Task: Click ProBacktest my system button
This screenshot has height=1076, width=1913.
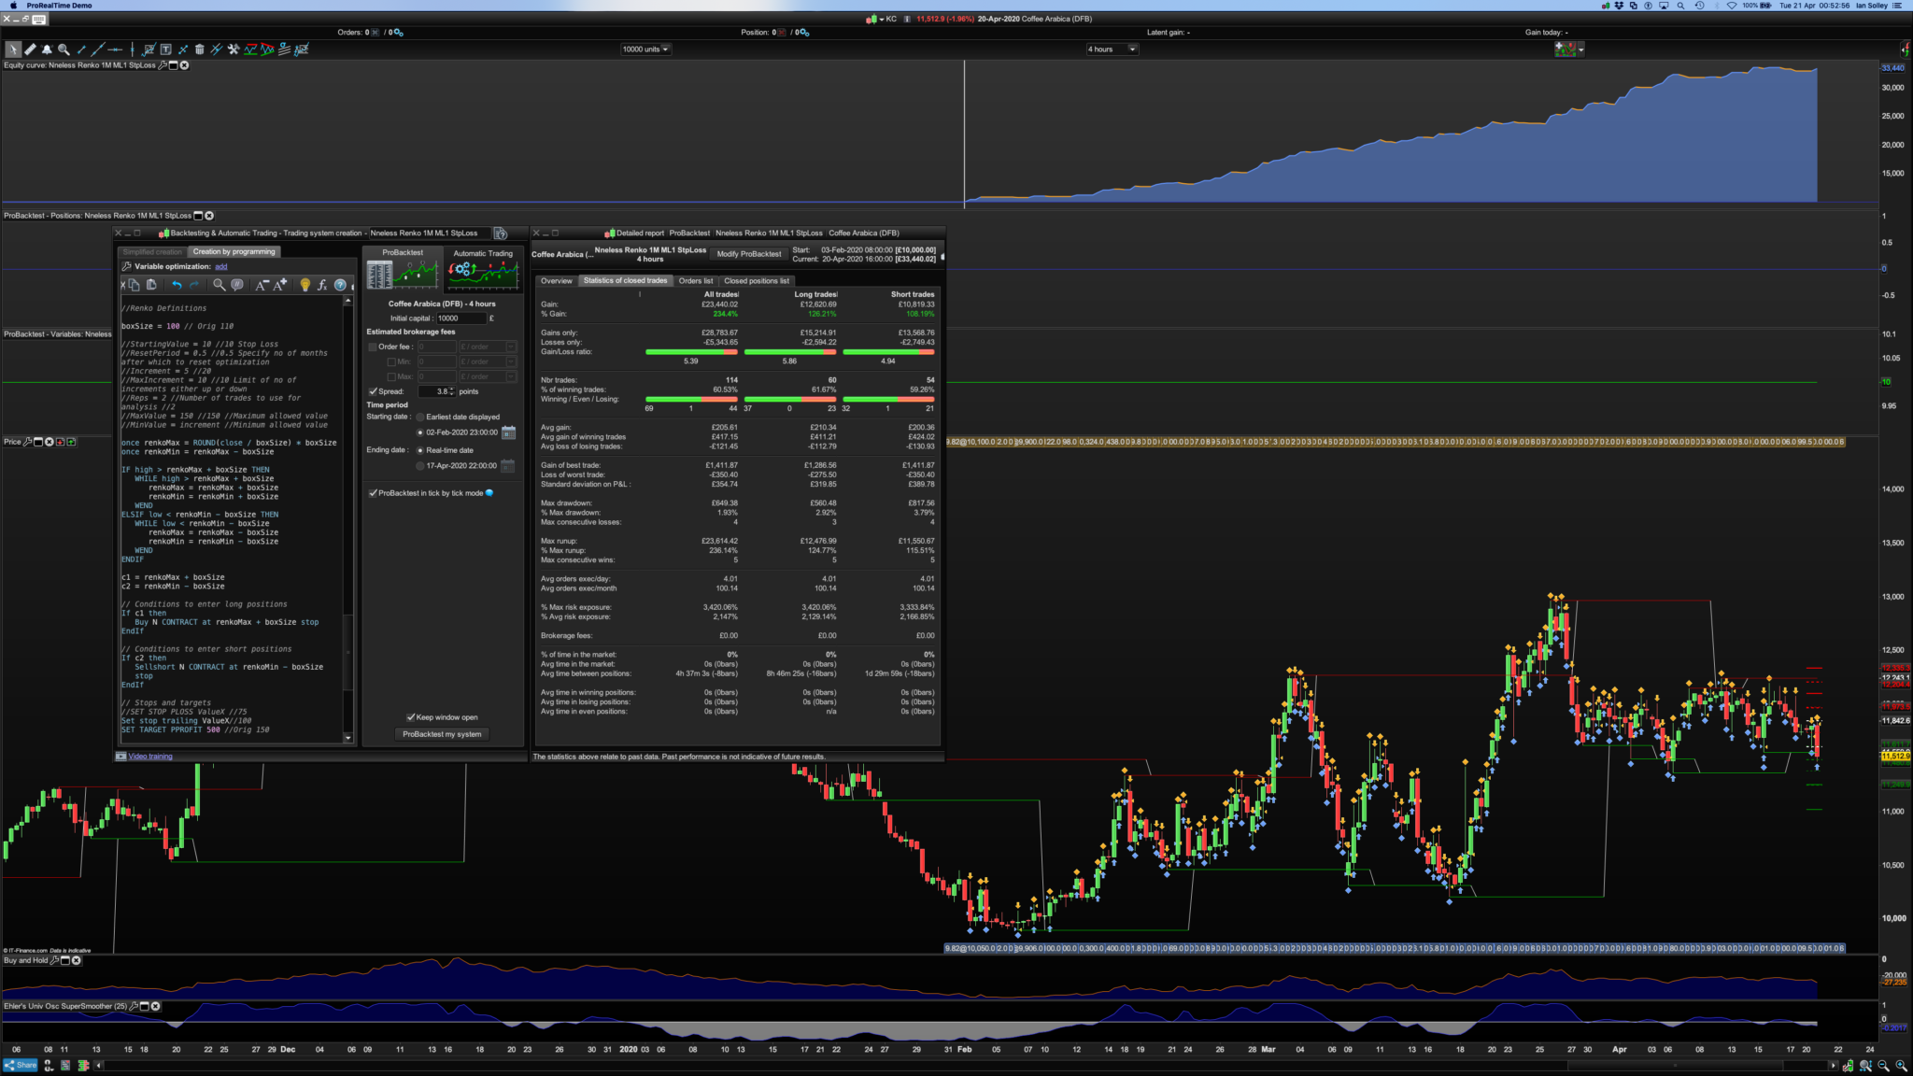Action: (x=442, y=734)
